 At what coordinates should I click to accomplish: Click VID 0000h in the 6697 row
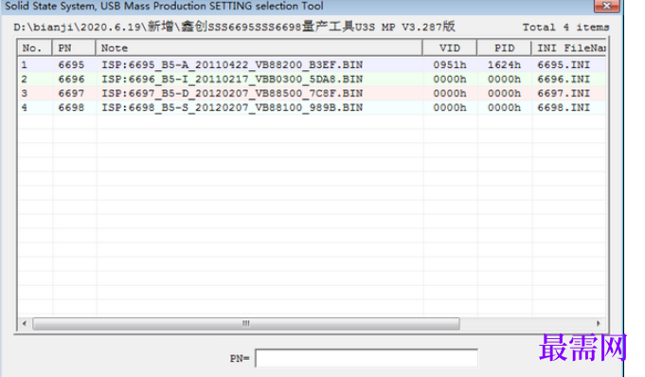point(450,94)
